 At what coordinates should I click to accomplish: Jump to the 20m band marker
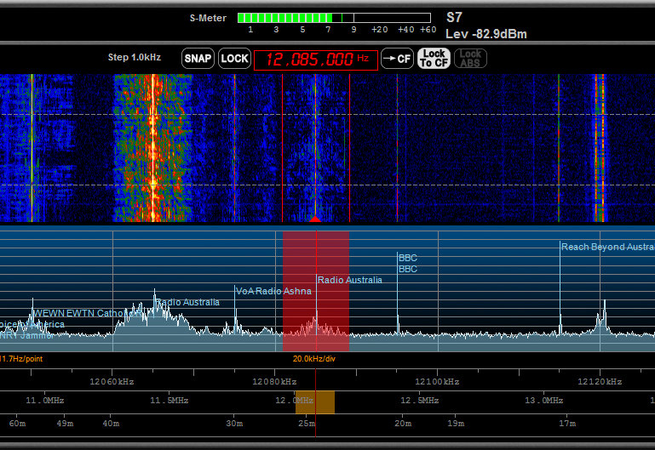click(x=403, y=424)
